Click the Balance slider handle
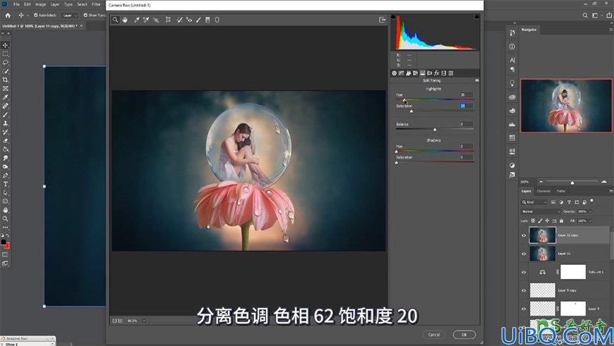 click(x=435, y=130)
